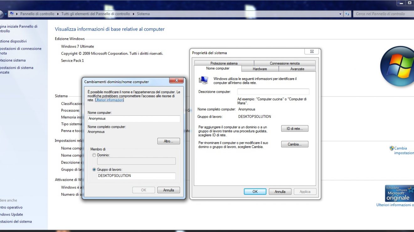Open the Windows Update sidebar link
The height and width of the screenshot is (232, 414).
(x=12, y=214)
